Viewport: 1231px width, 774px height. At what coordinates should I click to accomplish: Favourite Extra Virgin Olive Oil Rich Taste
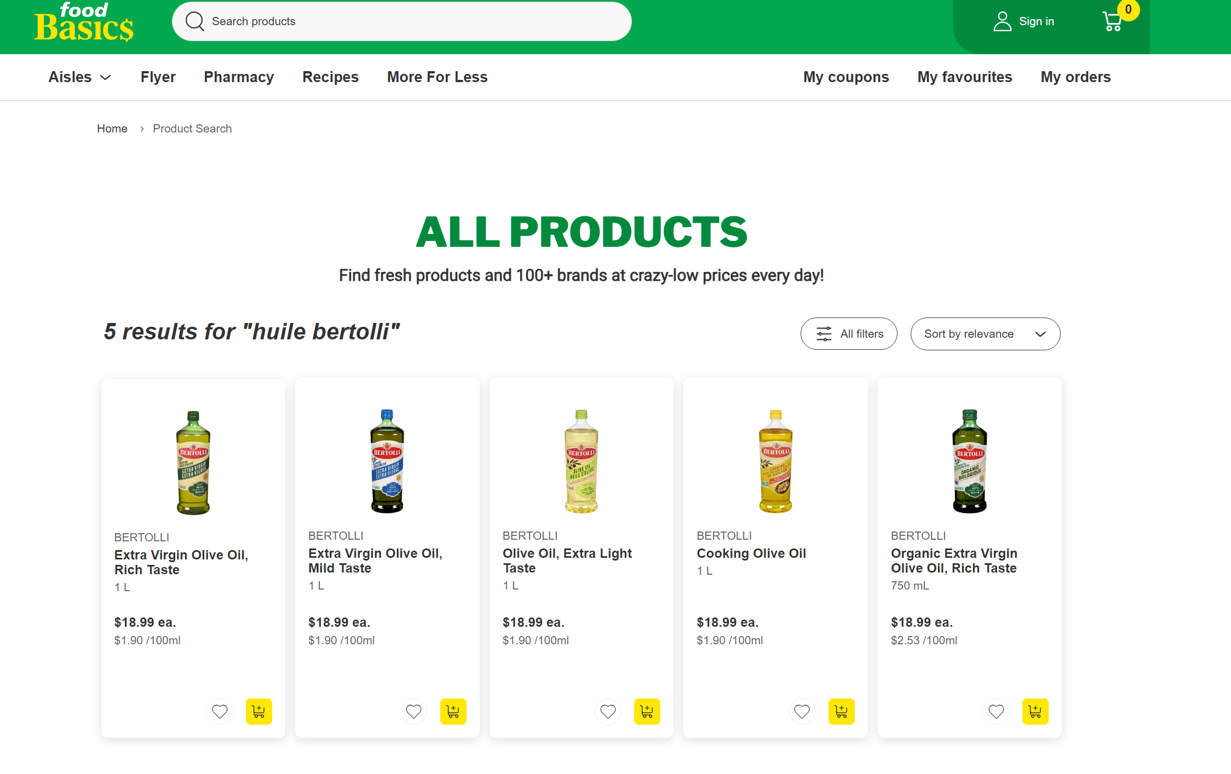tap(220, 712)
